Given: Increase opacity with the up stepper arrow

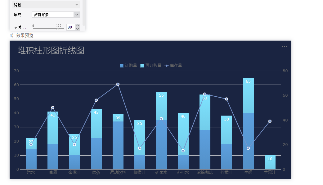Looking at the screenshot, I should pyautogui.click(x=78, y=25).
